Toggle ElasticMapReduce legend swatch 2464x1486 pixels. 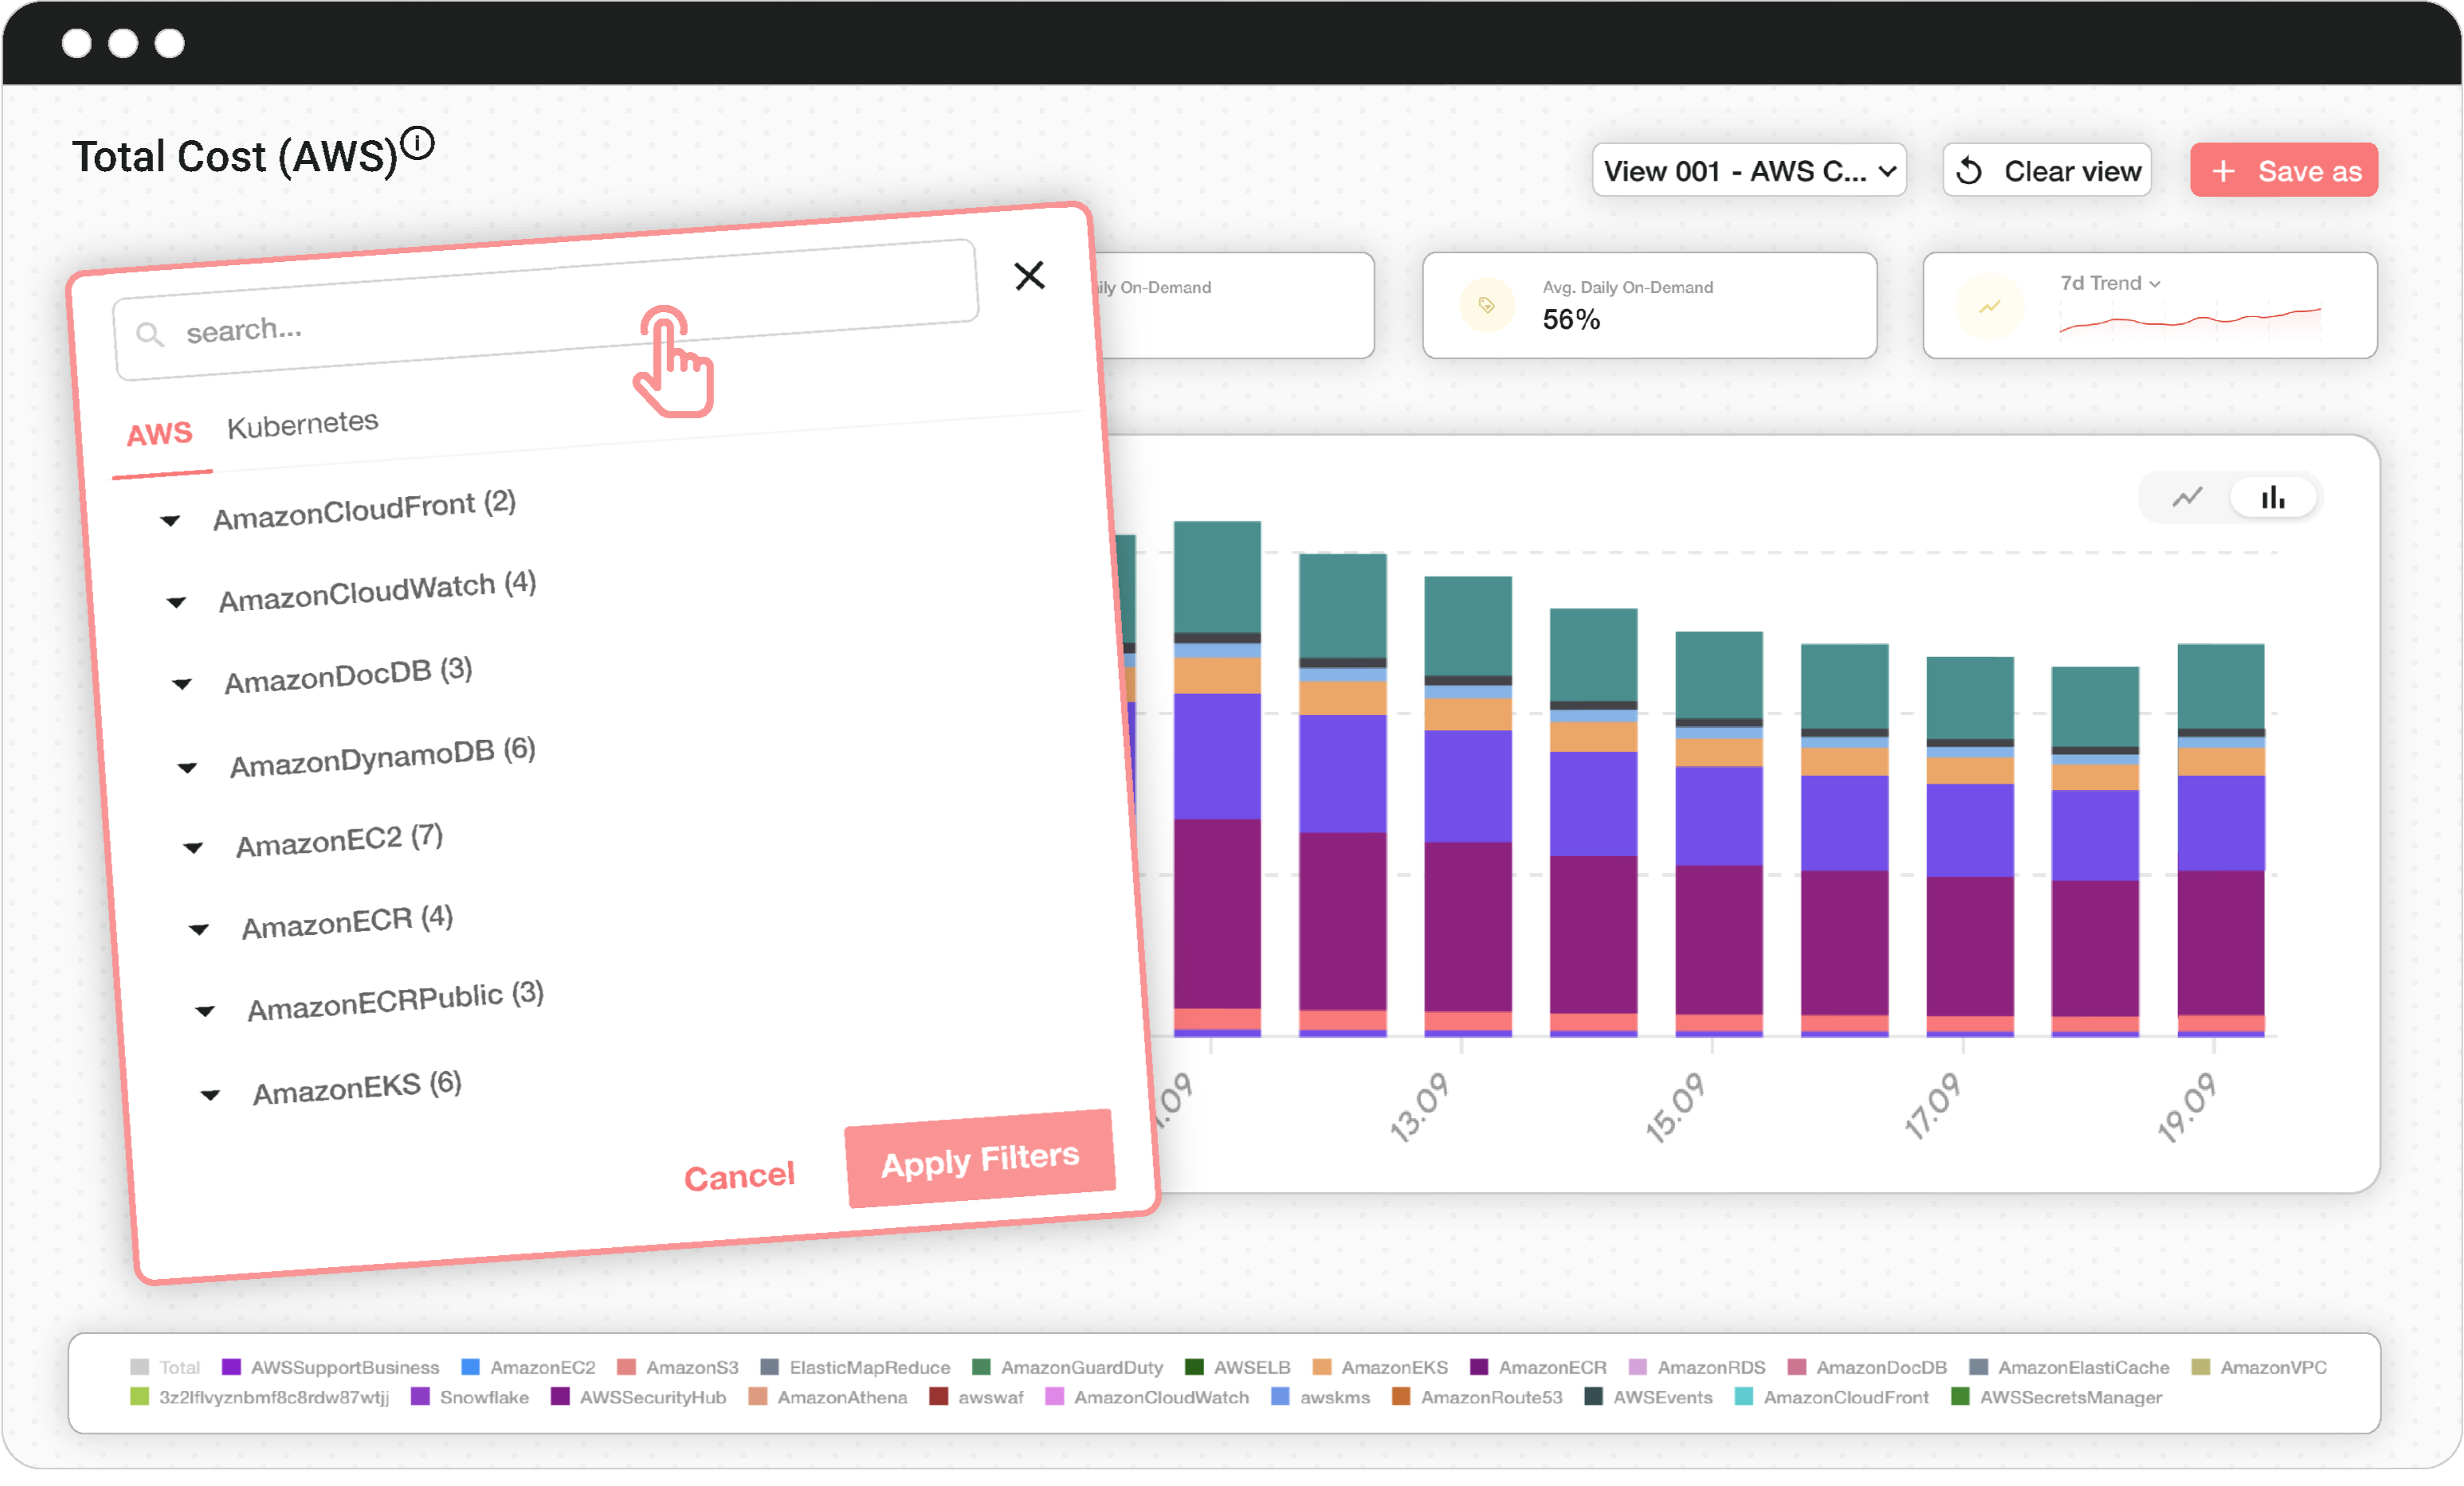[770, 1367]
